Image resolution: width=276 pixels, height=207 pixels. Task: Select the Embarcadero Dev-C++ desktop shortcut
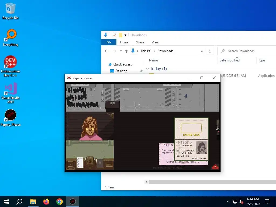click(x=11, y=66)
